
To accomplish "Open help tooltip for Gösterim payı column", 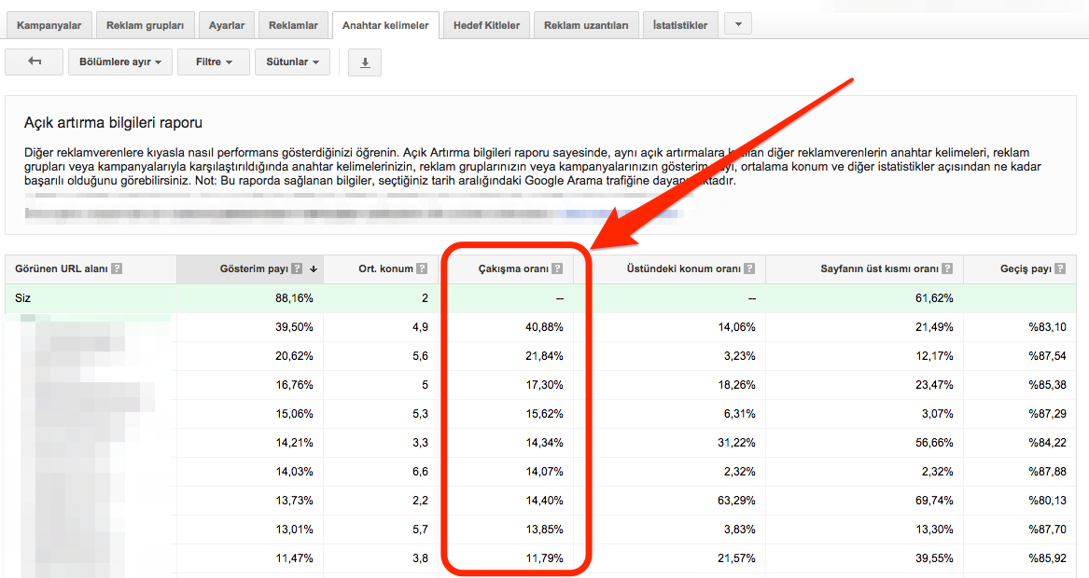I will coord(297,268).
